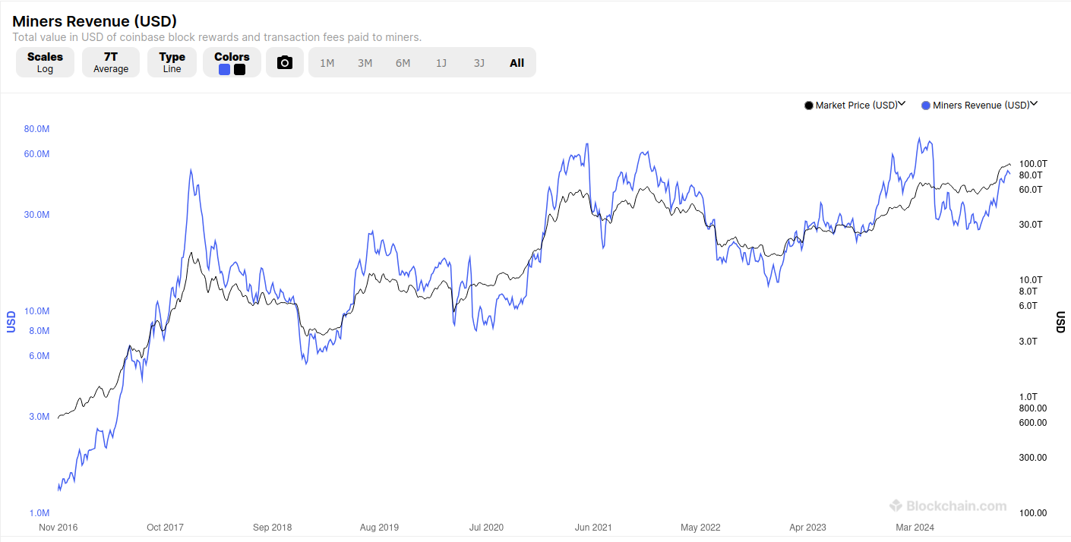This screenshot has height=542, width=1071.
Task: Select the 3M time range
Action: (x=365, y=63)
